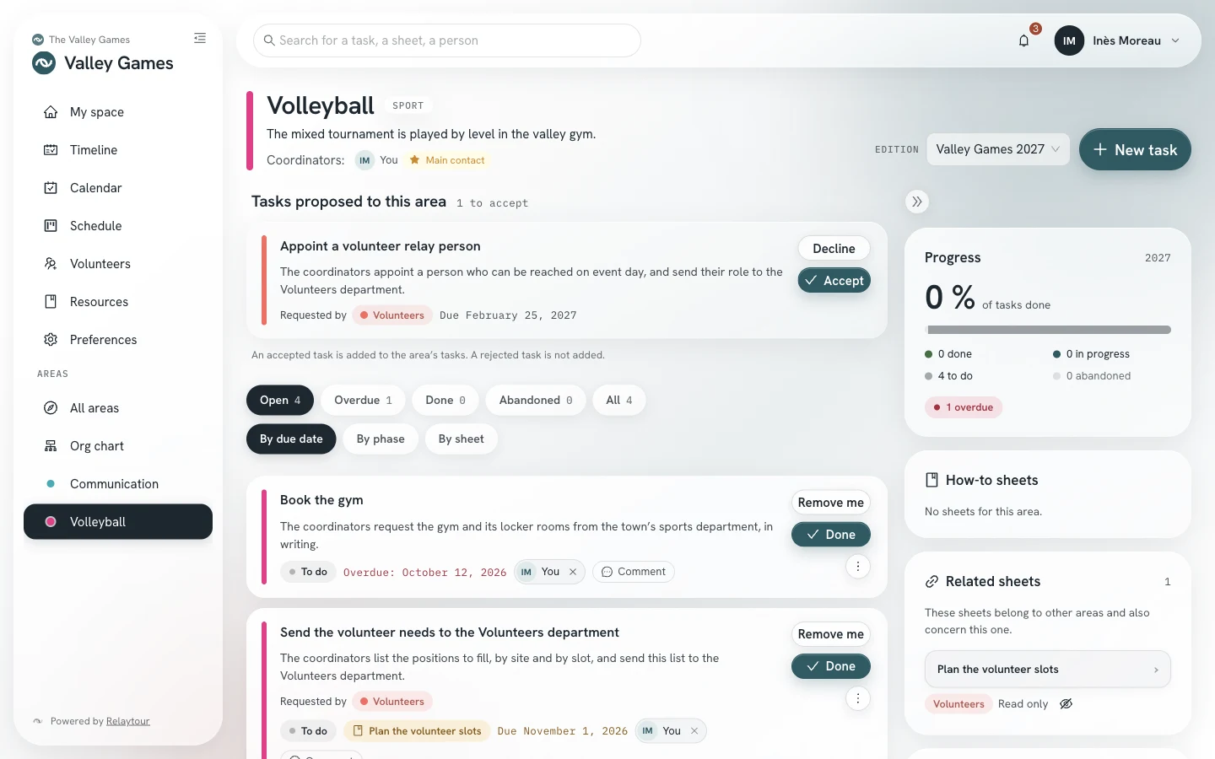Accept the relay person task

tap(834, 281)
